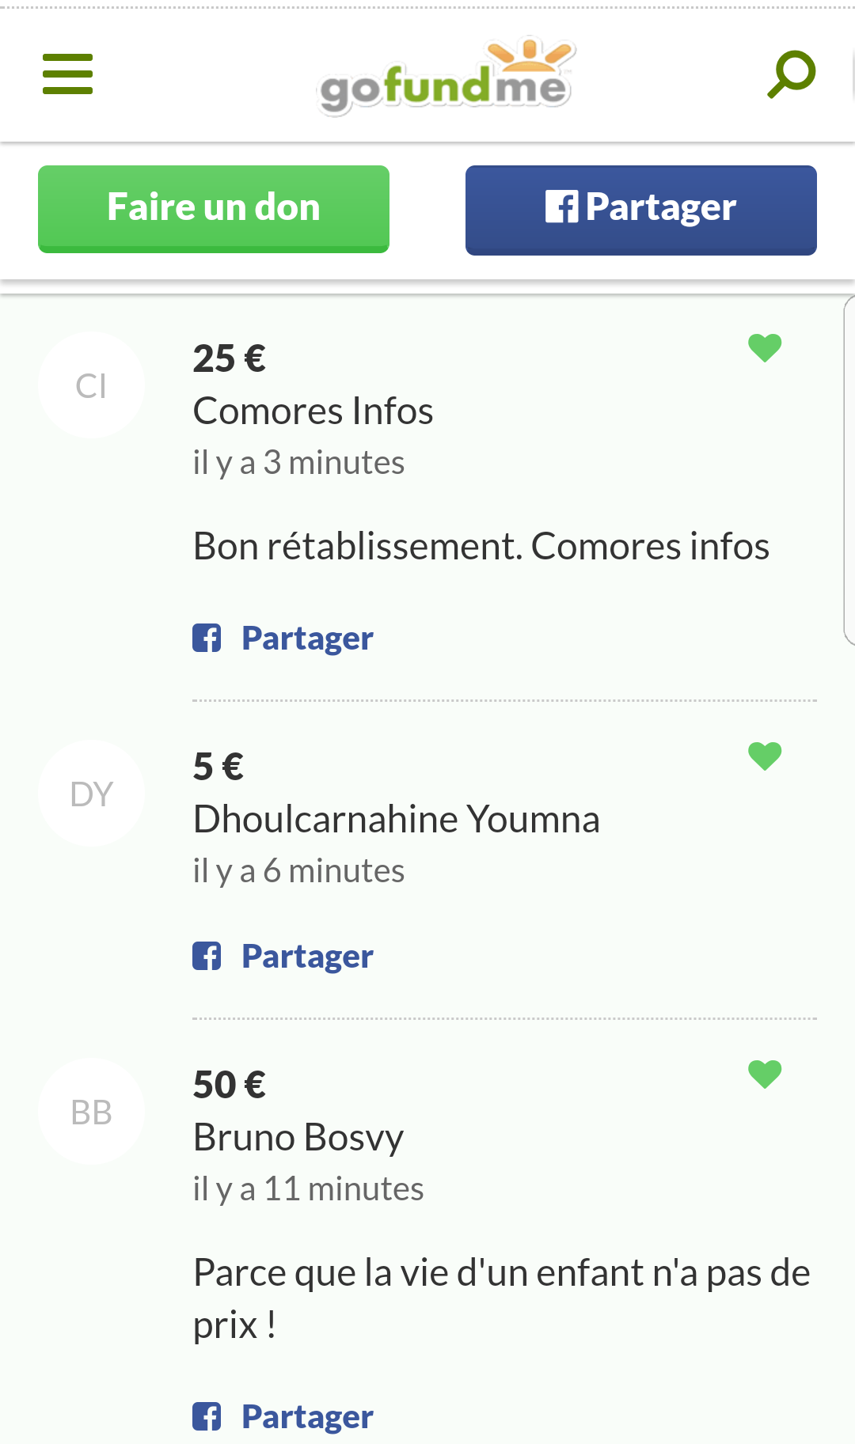
Task: Click Facebook icon under Bruno Bosvy donation
Action: point(207,1416)
